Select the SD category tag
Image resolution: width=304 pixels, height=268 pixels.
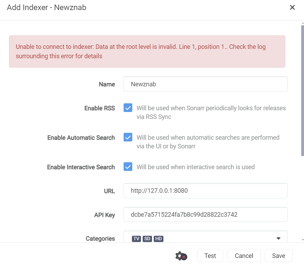(147, 239)
